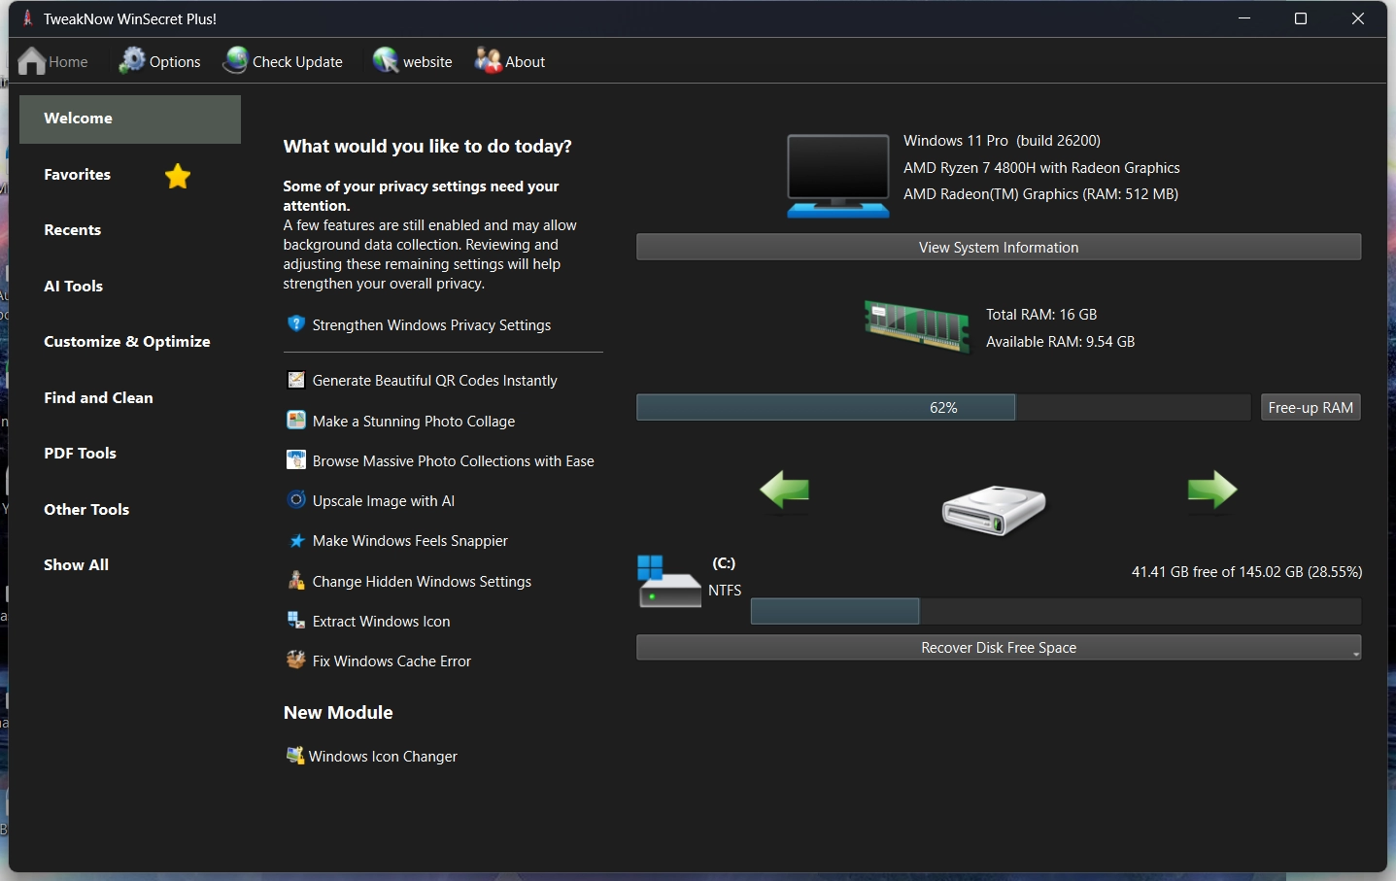Click the green left arrow for previous drive

pyautogui.click(x=785, y=490)
